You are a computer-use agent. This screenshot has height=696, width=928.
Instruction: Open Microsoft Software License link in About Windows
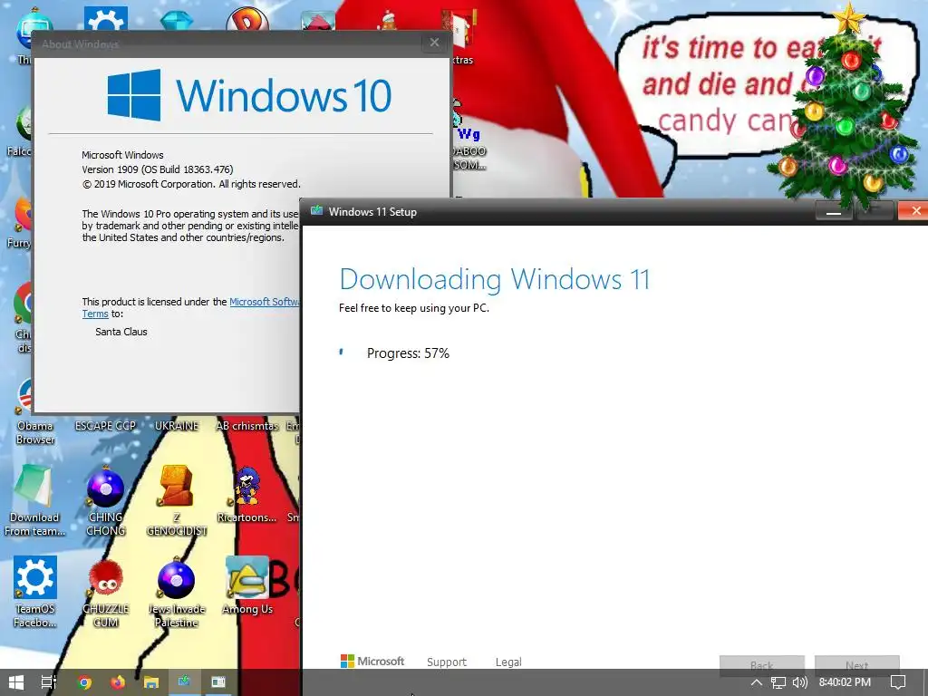(265, 302)
